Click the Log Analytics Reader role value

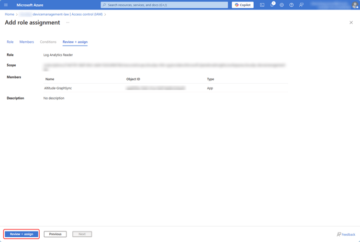[58, 55]
